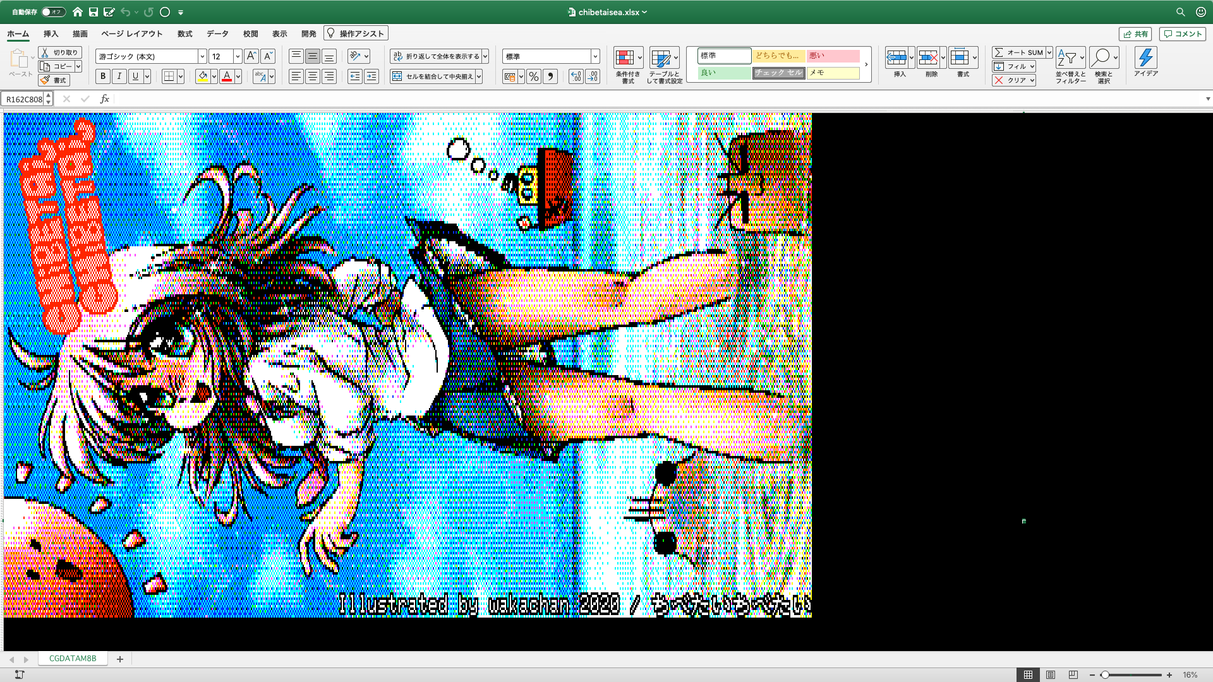Click the decrease decimal places icon
Image resolution: width=1213 pixels, height=682 pixels.
pyautogui.click(x=593, y=76)
